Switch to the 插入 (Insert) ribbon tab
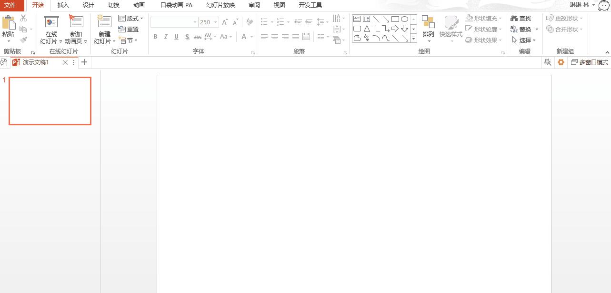 click(x=63, y=5)
